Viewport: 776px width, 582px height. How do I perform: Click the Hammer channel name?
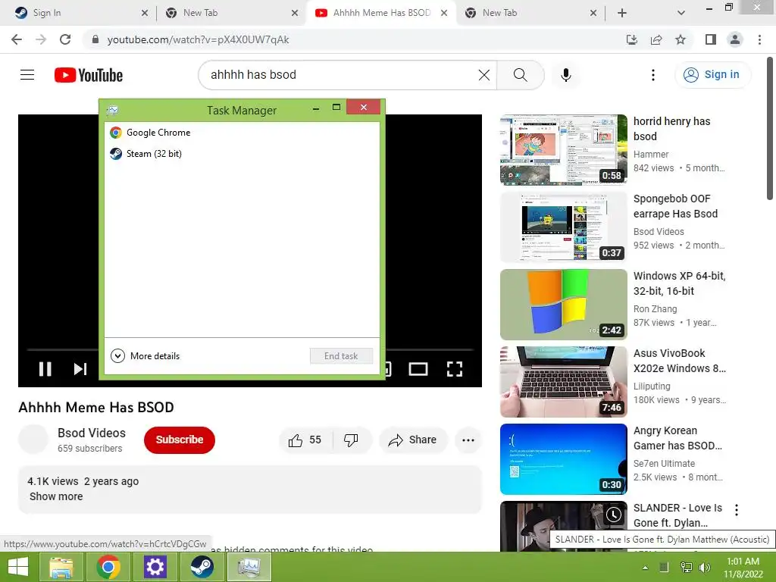pos(651,155)
